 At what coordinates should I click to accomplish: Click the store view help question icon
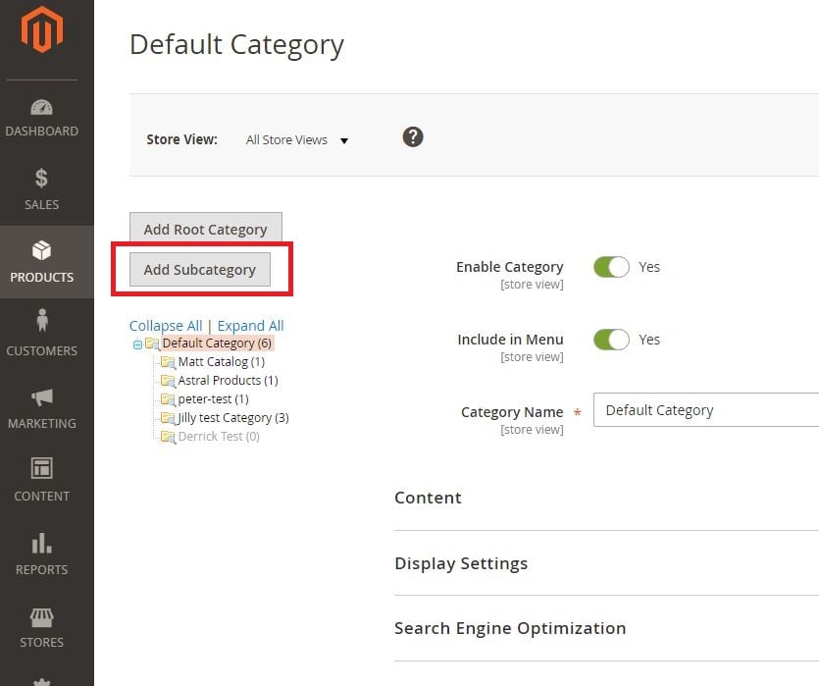[413, 137]
